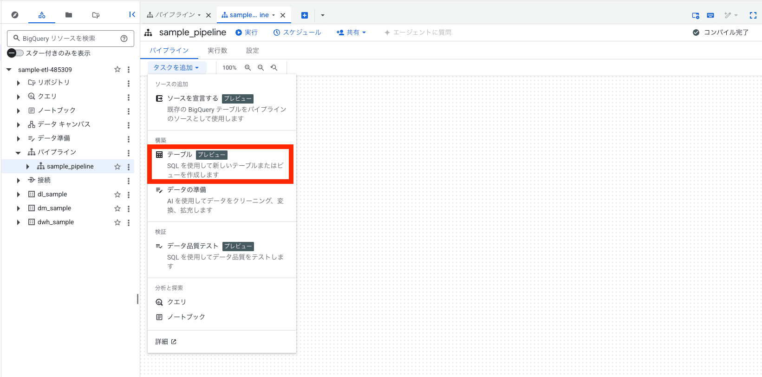762x377 pixels.
Task: Open more options for データ キャンバス
Action: pyautogui.click(x=129, y=125)
